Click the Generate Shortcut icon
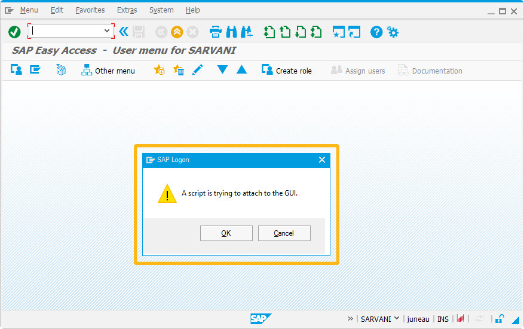The image size is (524, 329). [x=354, y=32]
